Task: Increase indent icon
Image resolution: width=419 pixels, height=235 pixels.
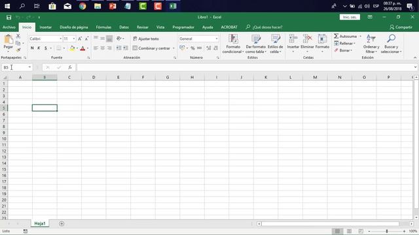Action: tap(125, 48)
